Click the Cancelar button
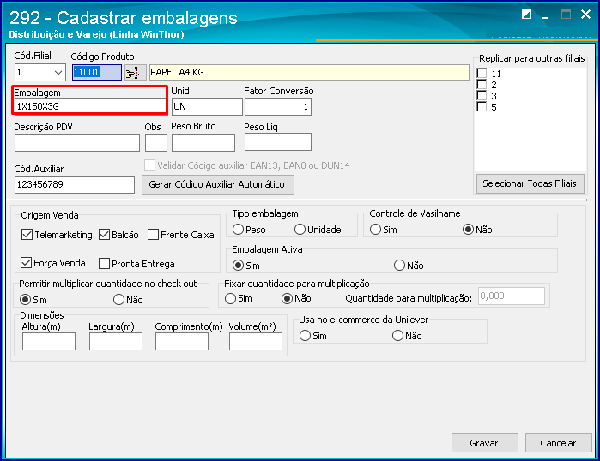 click(558, 443)
